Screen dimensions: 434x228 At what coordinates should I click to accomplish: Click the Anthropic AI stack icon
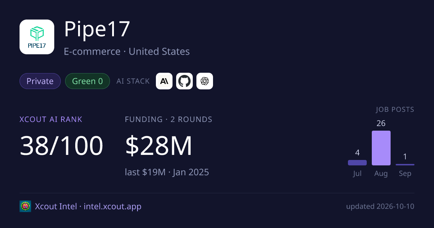(x=164, y=81)
